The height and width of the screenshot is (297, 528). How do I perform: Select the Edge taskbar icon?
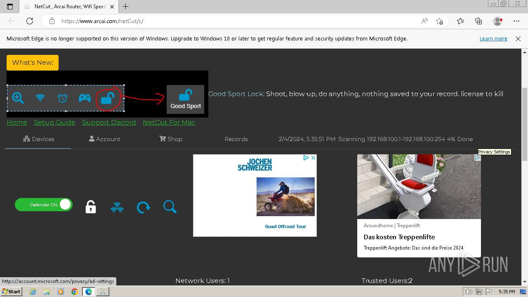[89, 292]
